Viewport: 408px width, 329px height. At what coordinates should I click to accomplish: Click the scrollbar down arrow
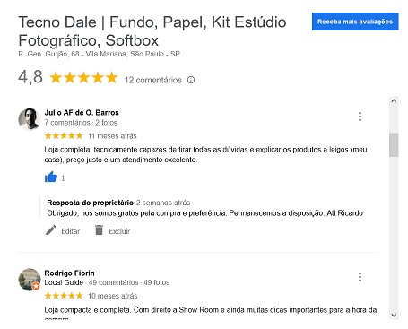[394, 315]
